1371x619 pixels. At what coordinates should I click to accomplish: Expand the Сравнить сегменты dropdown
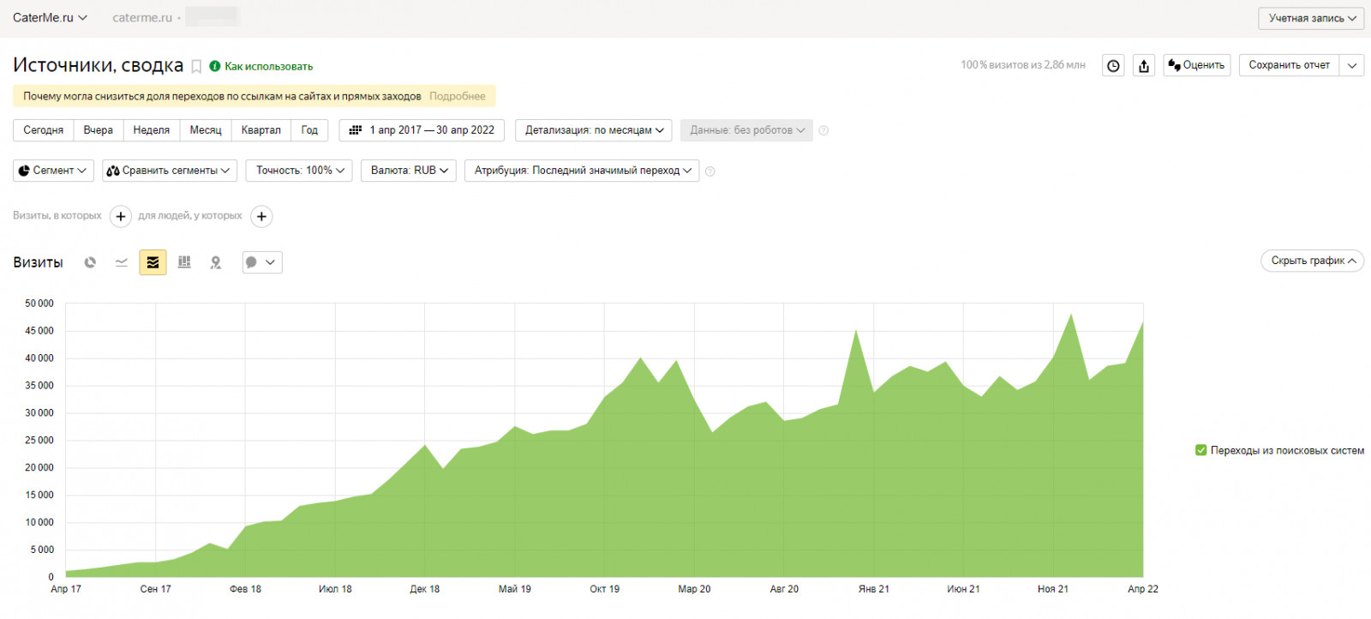[169, 171]
